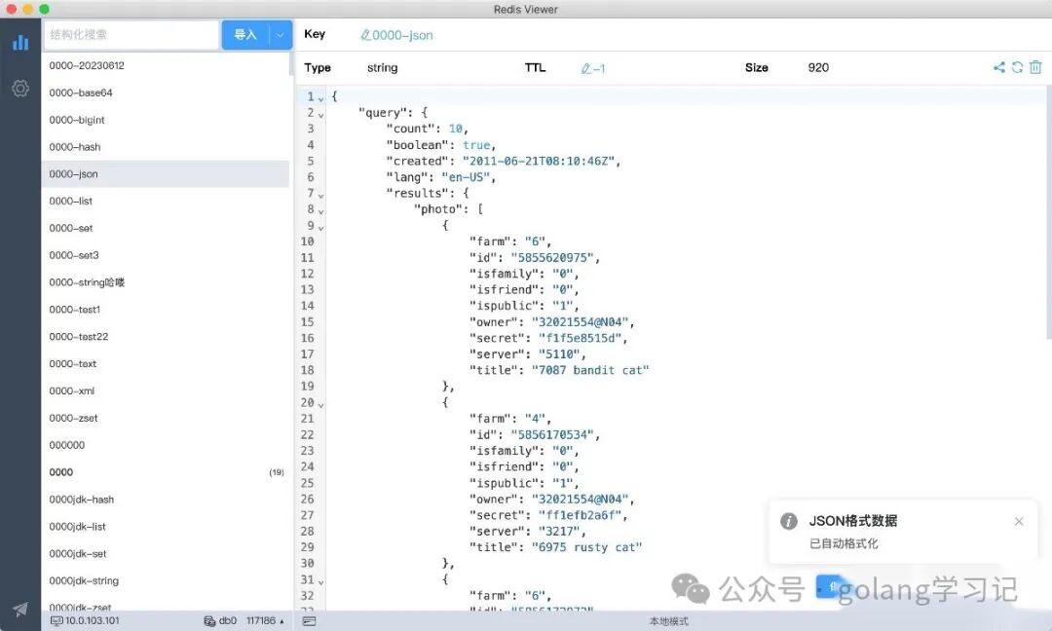1052x631 pixels.
Task: Collapse the object fold on line 20
Action: point(320,405)
